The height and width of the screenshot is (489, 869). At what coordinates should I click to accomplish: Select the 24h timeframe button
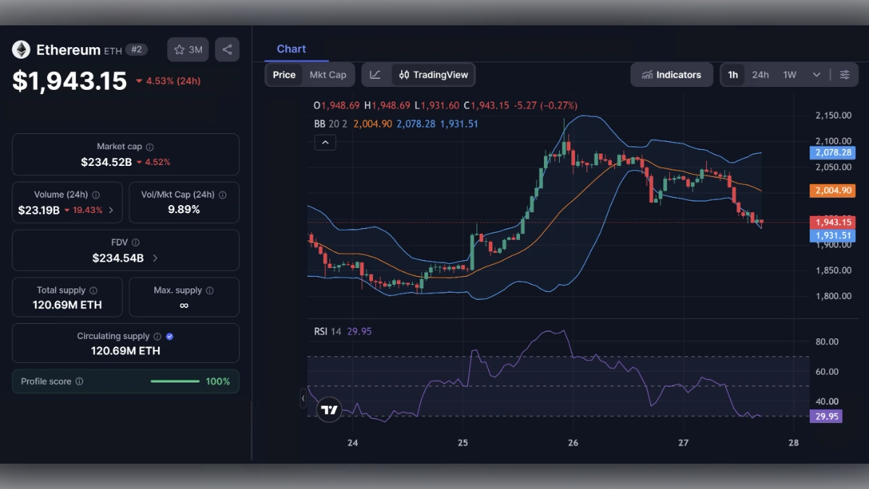[x=760, y=75]
